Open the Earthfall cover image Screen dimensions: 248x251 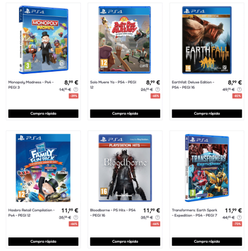tap(207, 40)
